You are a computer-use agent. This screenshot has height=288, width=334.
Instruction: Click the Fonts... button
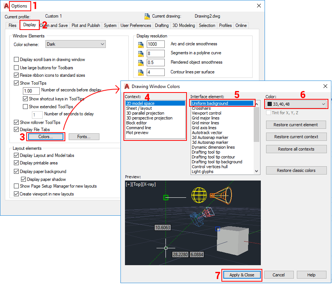(x=84, y=137)
